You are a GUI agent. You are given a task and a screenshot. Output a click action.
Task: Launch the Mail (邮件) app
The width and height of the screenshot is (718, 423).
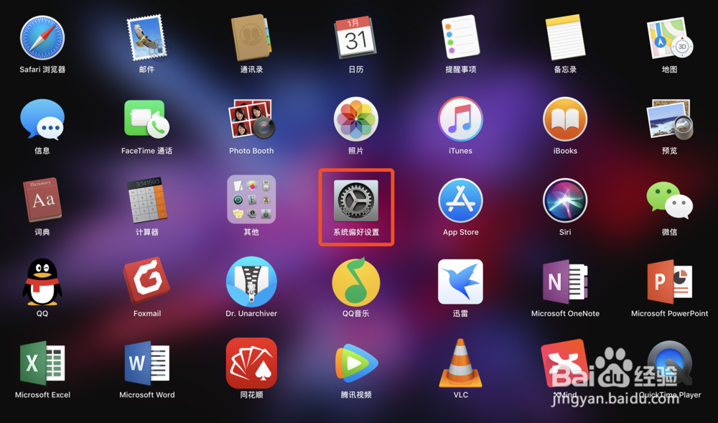pos(146,38)
